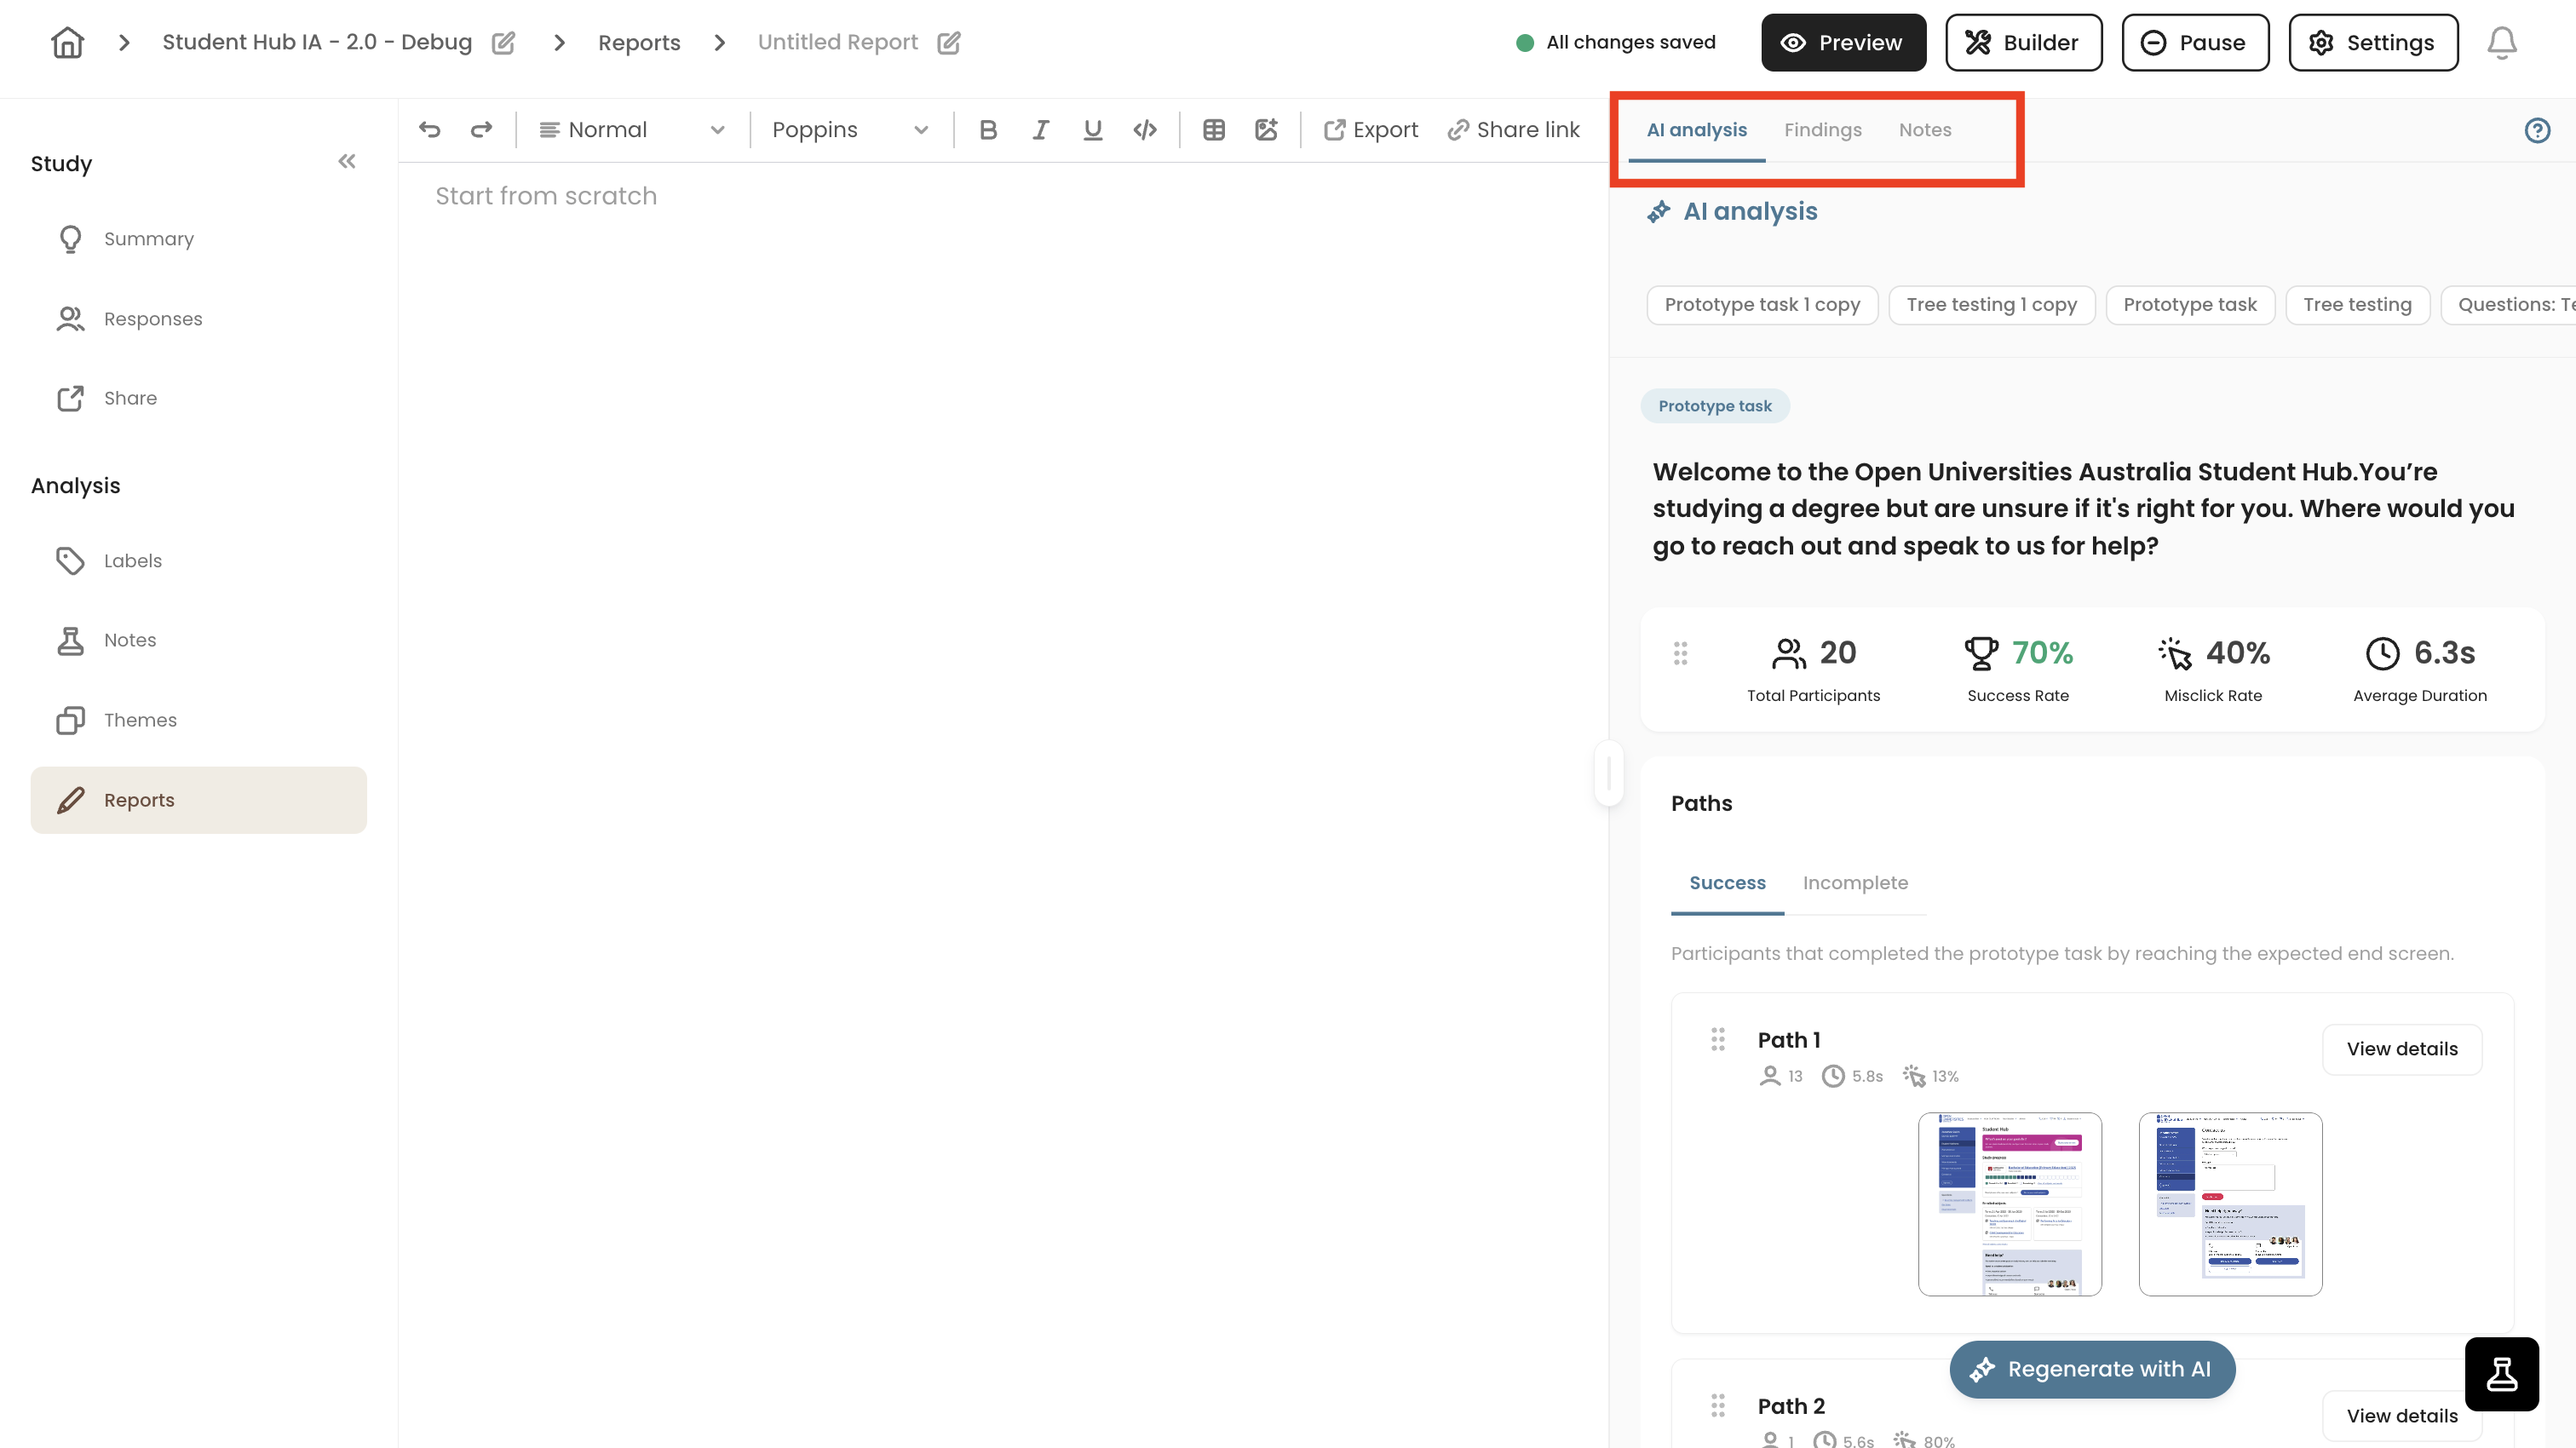Go to Reports breadcrumb
The width and height of the screenshot is (2576, 1448).
(639, 42)
